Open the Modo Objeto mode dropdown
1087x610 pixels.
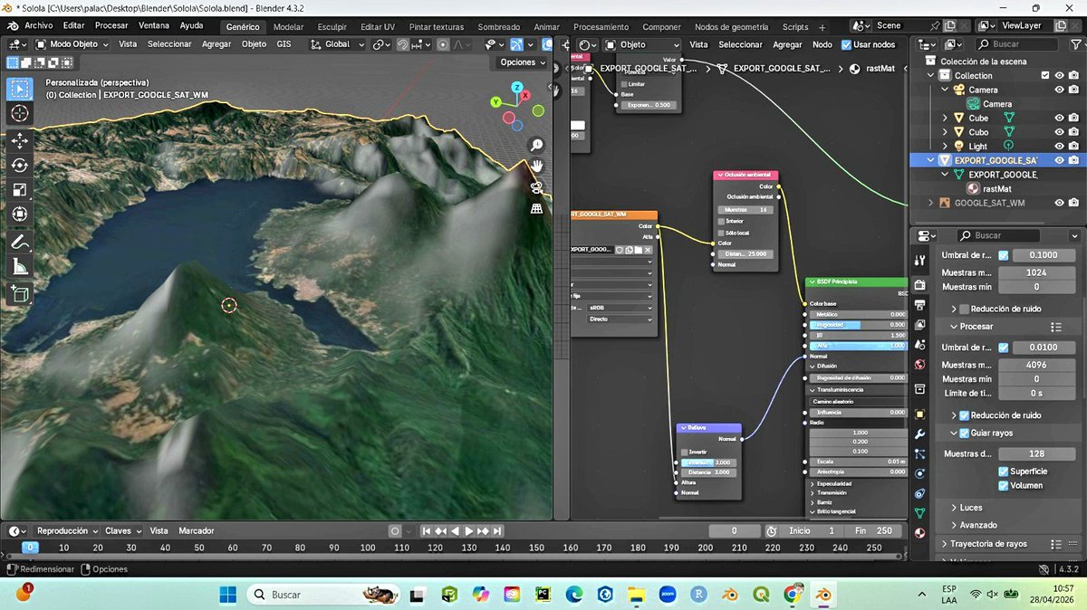pyautogui.click(x=71, y=44)
